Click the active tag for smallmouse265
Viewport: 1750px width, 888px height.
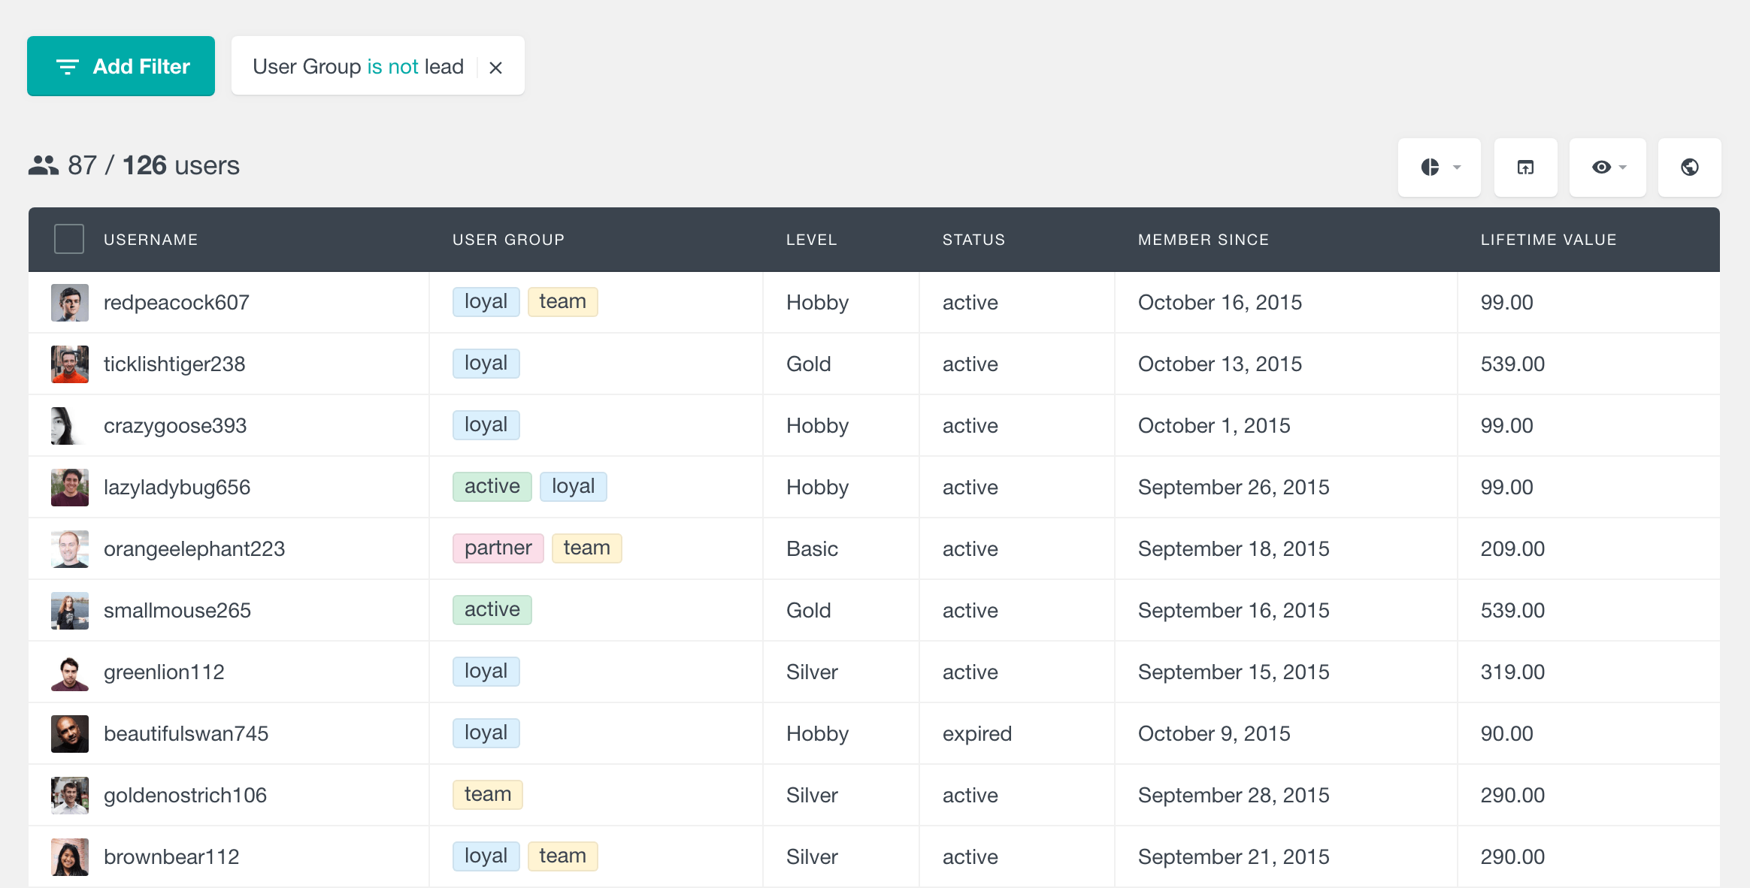492,610
